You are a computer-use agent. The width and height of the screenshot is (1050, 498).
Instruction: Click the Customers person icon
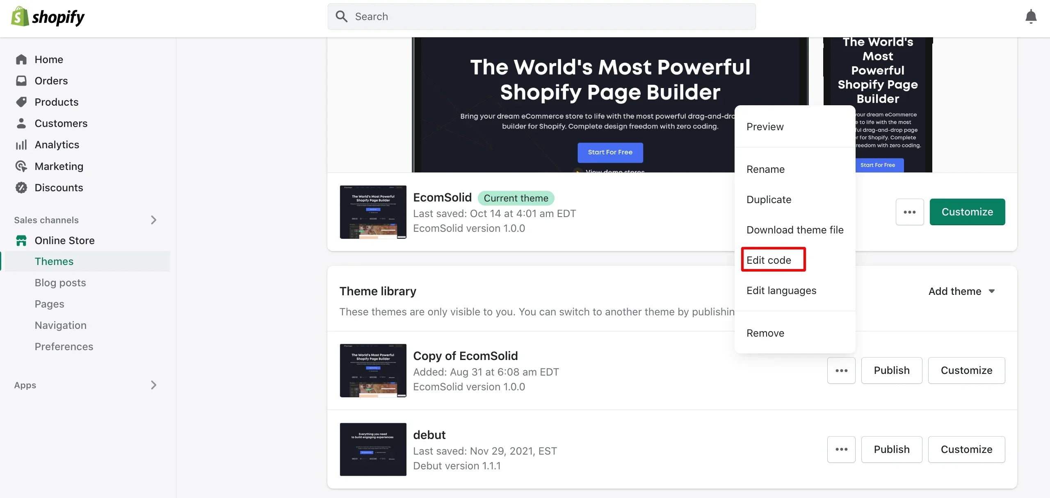pos(21,123)
